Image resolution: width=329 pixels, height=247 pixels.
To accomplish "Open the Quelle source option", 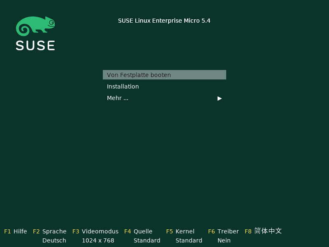I will coord(143,231).
